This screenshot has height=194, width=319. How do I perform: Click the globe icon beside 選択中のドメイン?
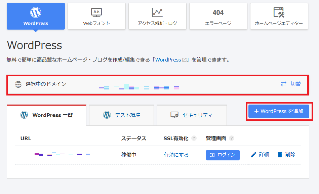(18, 84)
